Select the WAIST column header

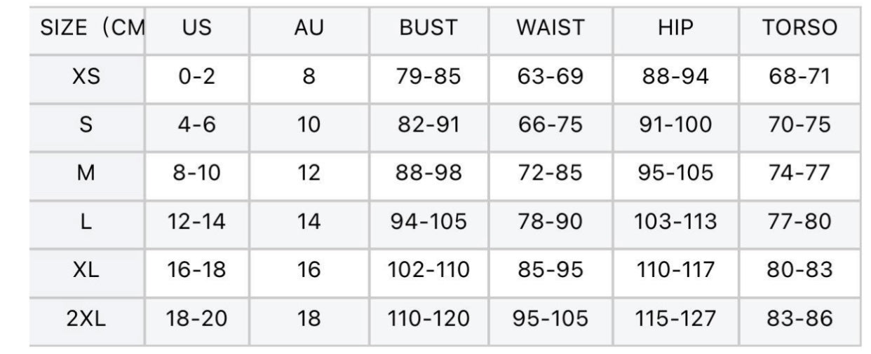tap(550, 28)
